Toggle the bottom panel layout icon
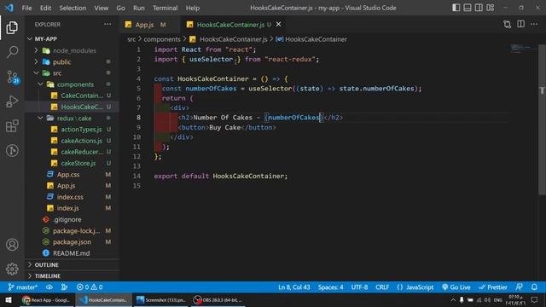 click(x=468, y=8)
